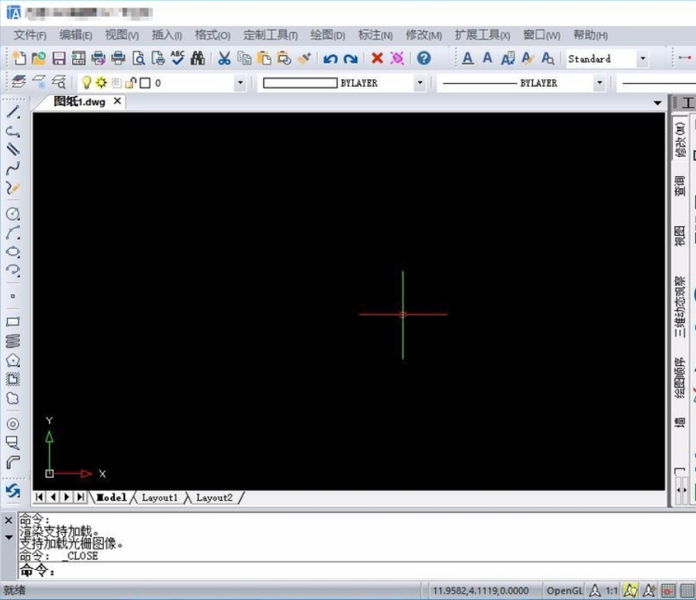Screen dimensions: 696x600
Task: Switch to the Layout1 tab
Action: tap(159, 498)
